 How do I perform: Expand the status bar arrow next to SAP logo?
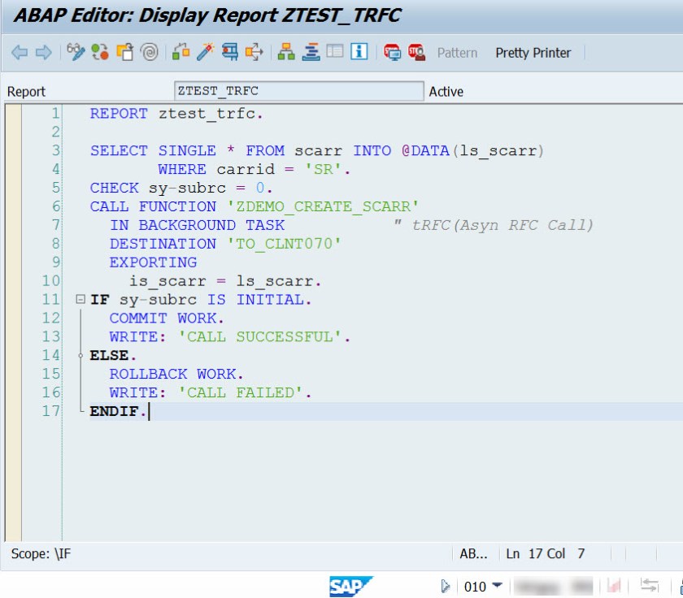click(x=445, y=586)
